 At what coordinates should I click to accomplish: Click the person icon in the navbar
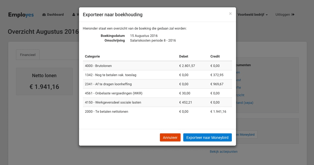point(74,15)
